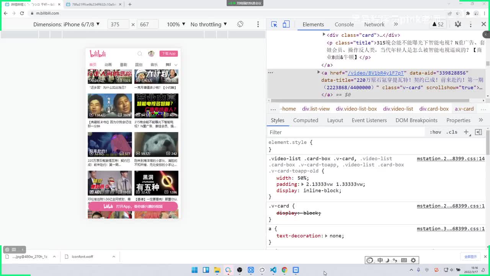Switch to the Computed styles tab
The height and width of the screenshot is (276, 490).
[x=305, y=120]
